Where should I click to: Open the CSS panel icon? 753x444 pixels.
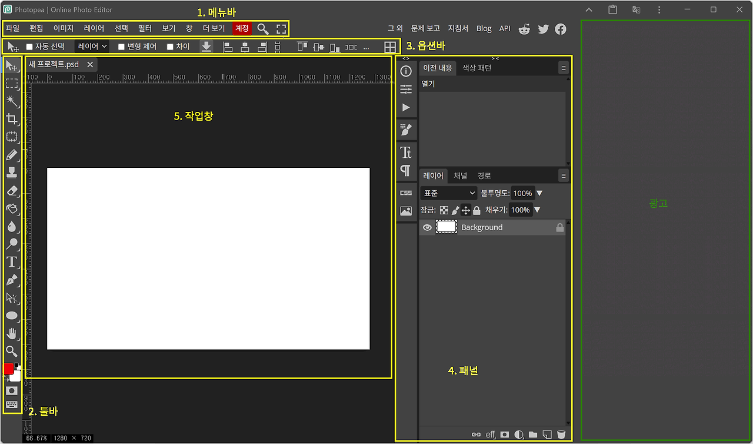tap(406, 193)
